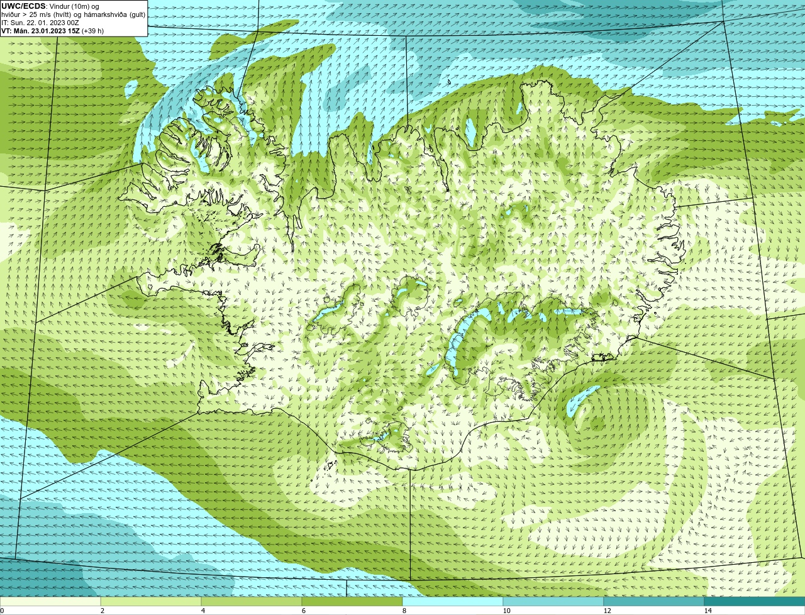Click the 2–4 m/s yellow-green legend swatch
The height and width of the screenshot is (615, 805).
click(151, 601)
